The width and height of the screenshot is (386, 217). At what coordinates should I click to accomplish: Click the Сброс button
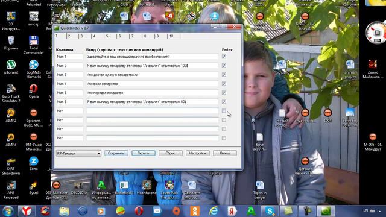tap(170, 153)
